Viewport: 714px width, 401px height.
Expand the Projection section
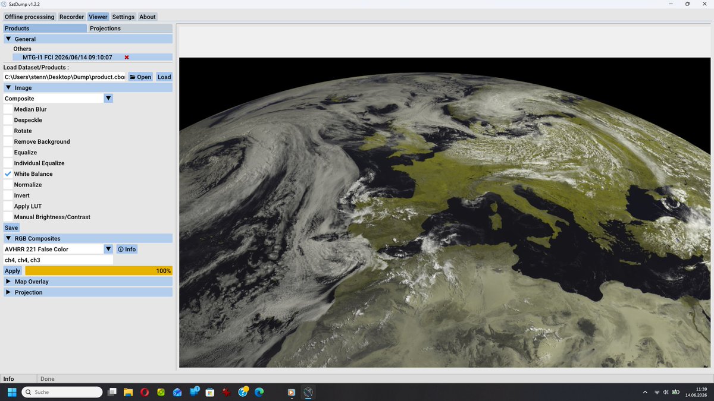click(88, 292)
